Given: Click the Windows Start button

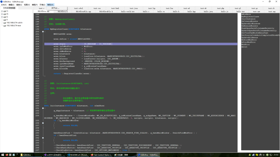Looking at the screenshot, I should 3,155.
